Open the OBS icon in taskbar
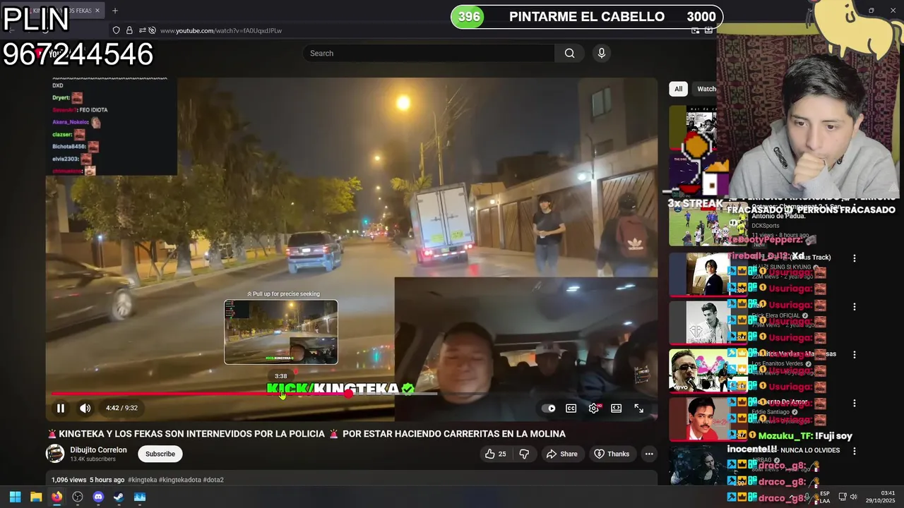This screenshot has height=508, width=904. point(78,497)
